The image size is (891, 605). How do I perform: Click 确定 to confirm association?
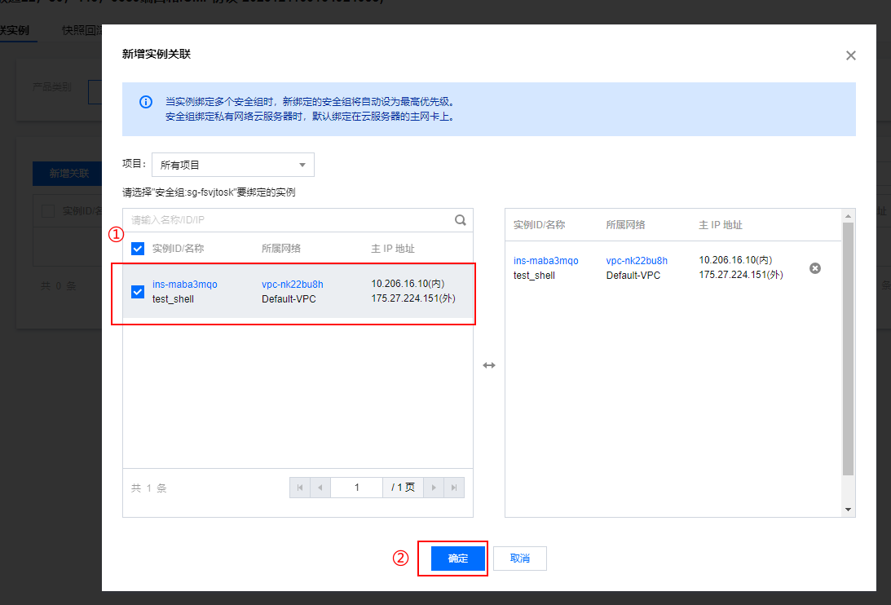[x=457, y=559]
